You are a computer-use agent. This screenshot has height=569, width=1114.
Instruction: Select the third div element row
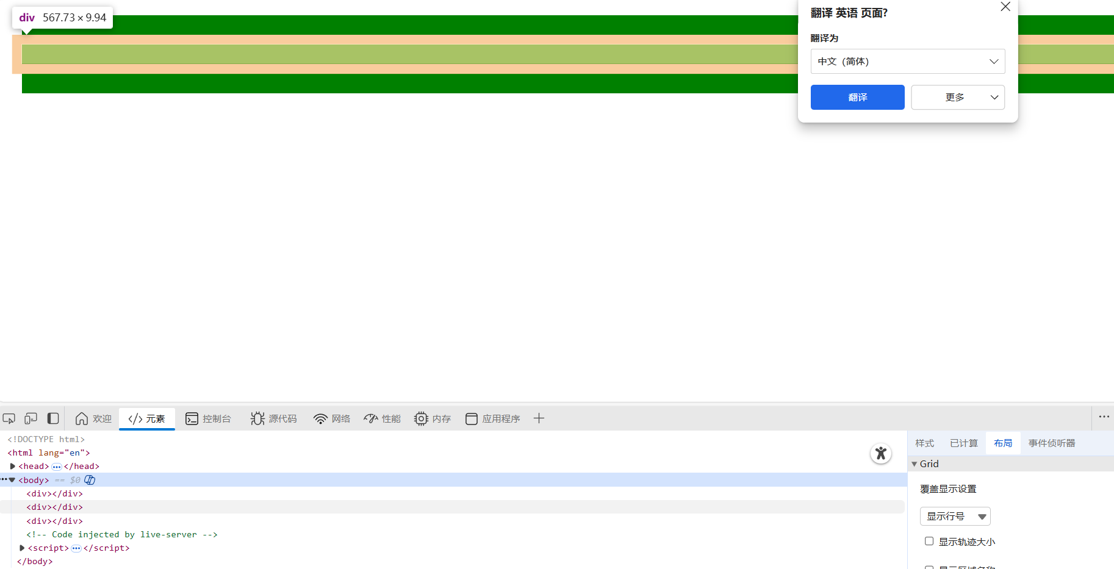click(x=453, y=521)
